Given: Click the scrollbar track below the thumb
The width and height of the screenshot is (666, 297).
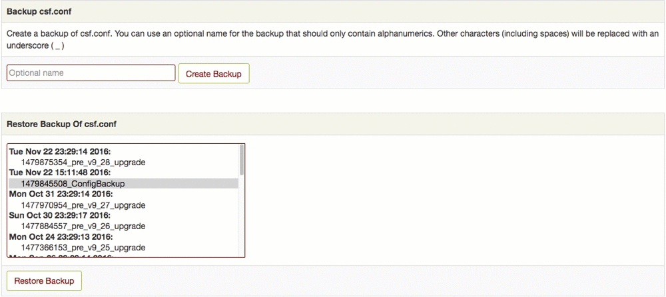Looking at the screenshot, I should pyautogui.click(x=242, y=220).
